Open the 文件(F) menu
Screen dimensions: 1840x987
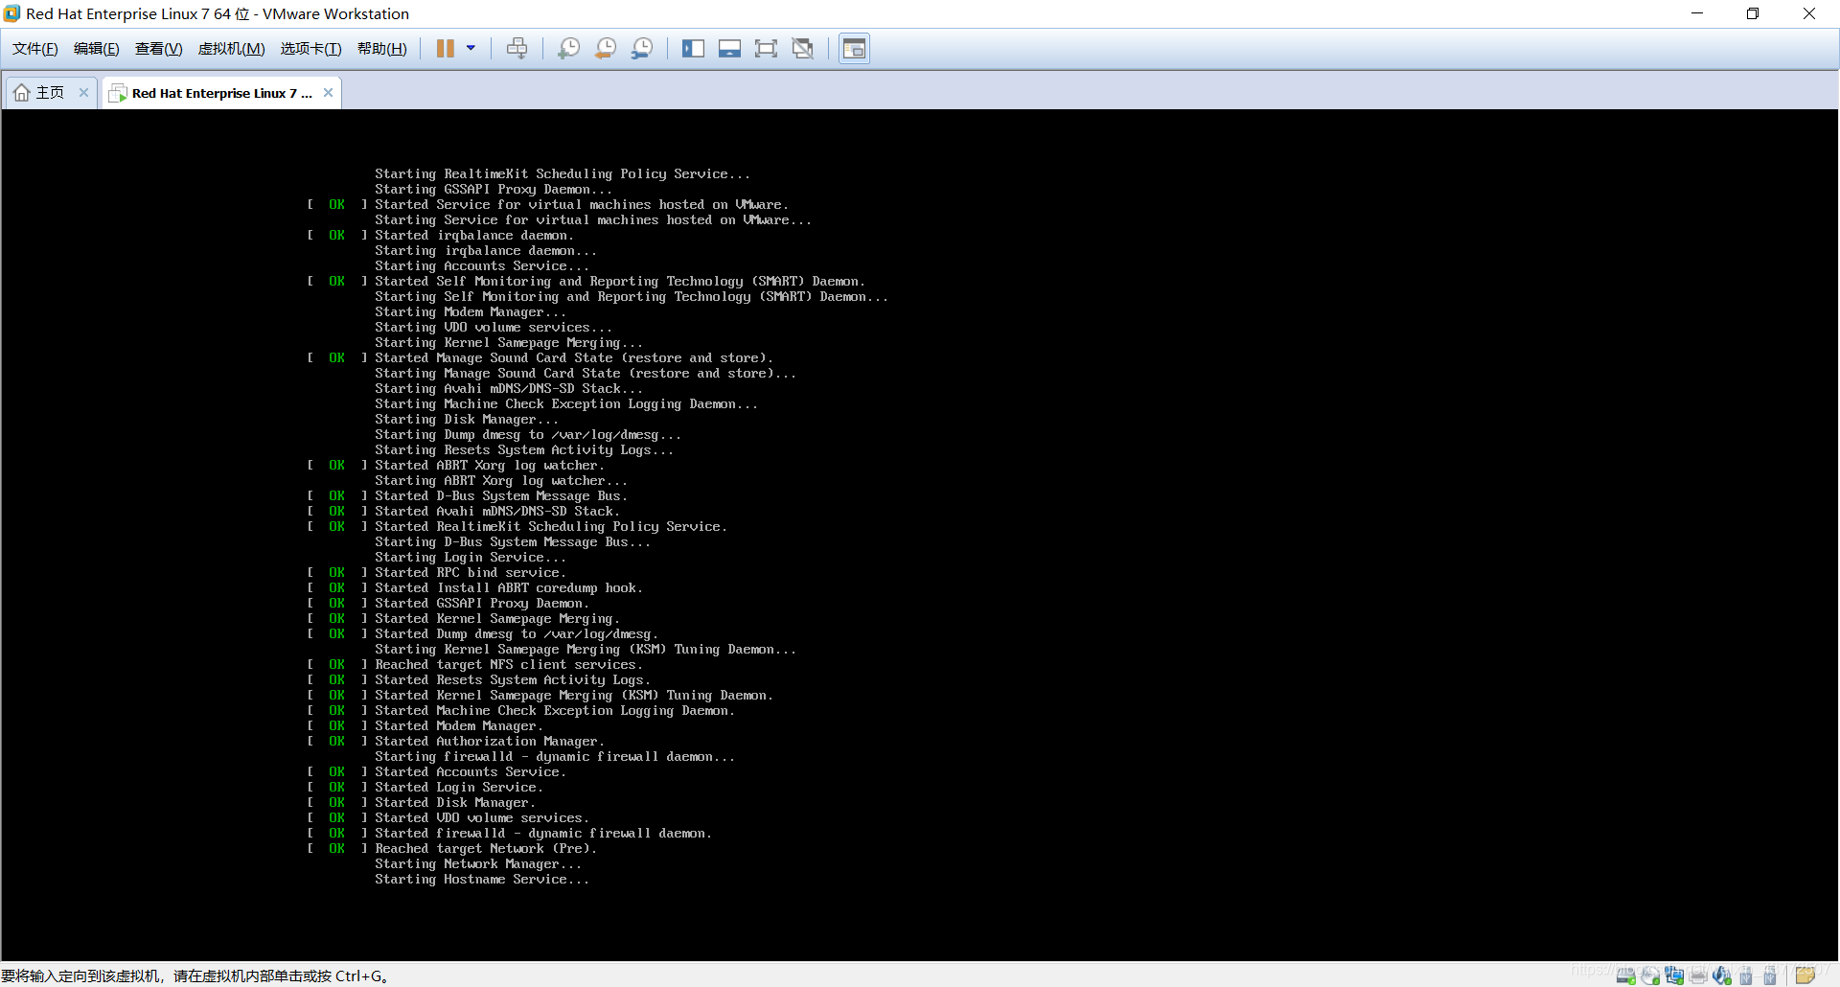pyautogui.click(x=35, y=49)
